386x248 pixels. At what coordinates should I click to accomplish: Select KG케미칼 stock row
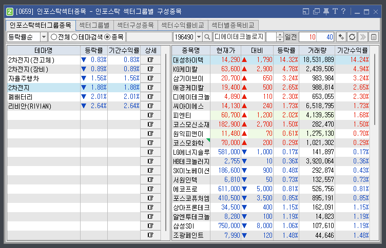click(271, 69)
